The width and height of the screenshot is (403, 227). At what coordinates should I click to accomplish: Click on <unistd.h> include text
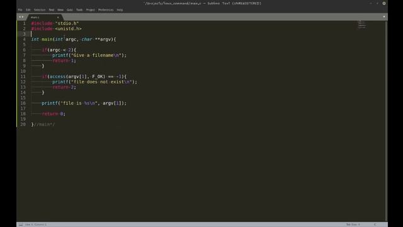click(68, 28)
